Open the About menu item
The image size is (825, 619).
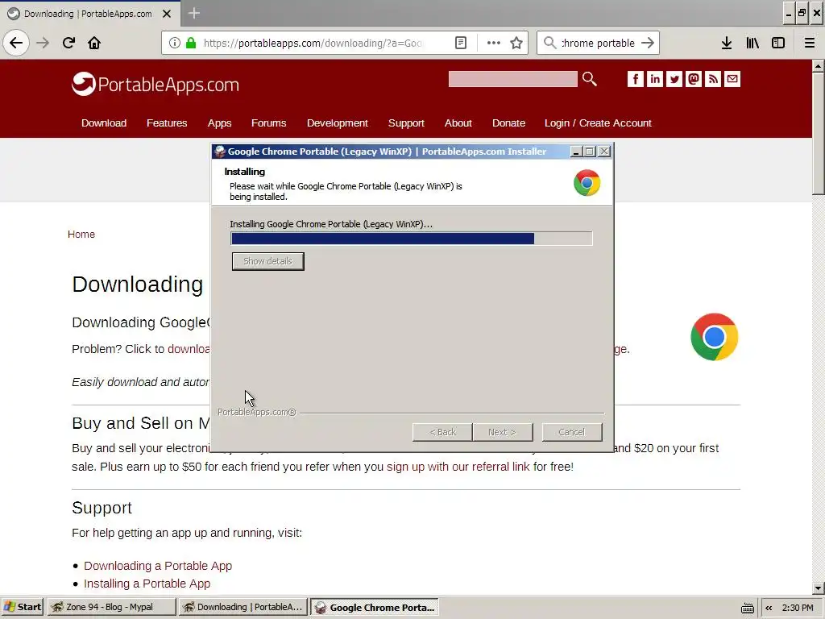click(458, 123)
